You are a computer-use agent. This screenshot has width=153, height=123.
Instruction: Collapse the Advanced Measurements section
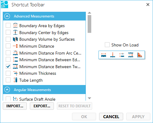pyautogui.click(x=7, y=16)
